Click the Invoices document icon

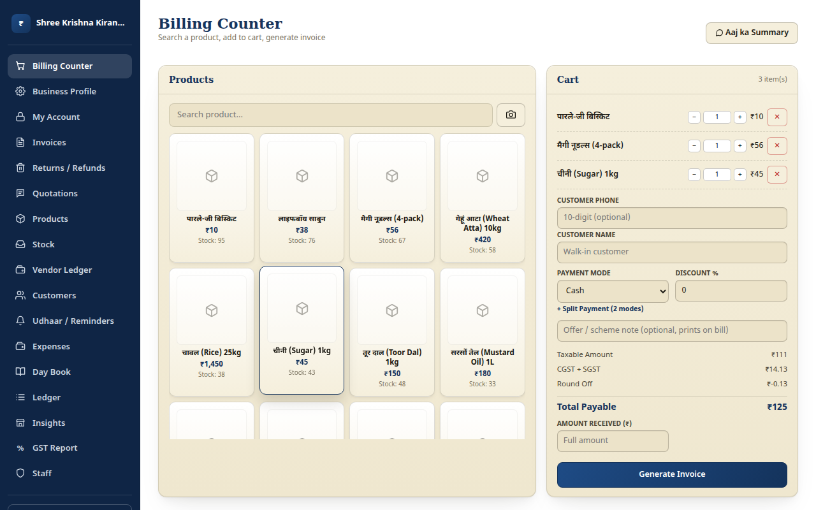pyautogui.click(x=20, y=142)
